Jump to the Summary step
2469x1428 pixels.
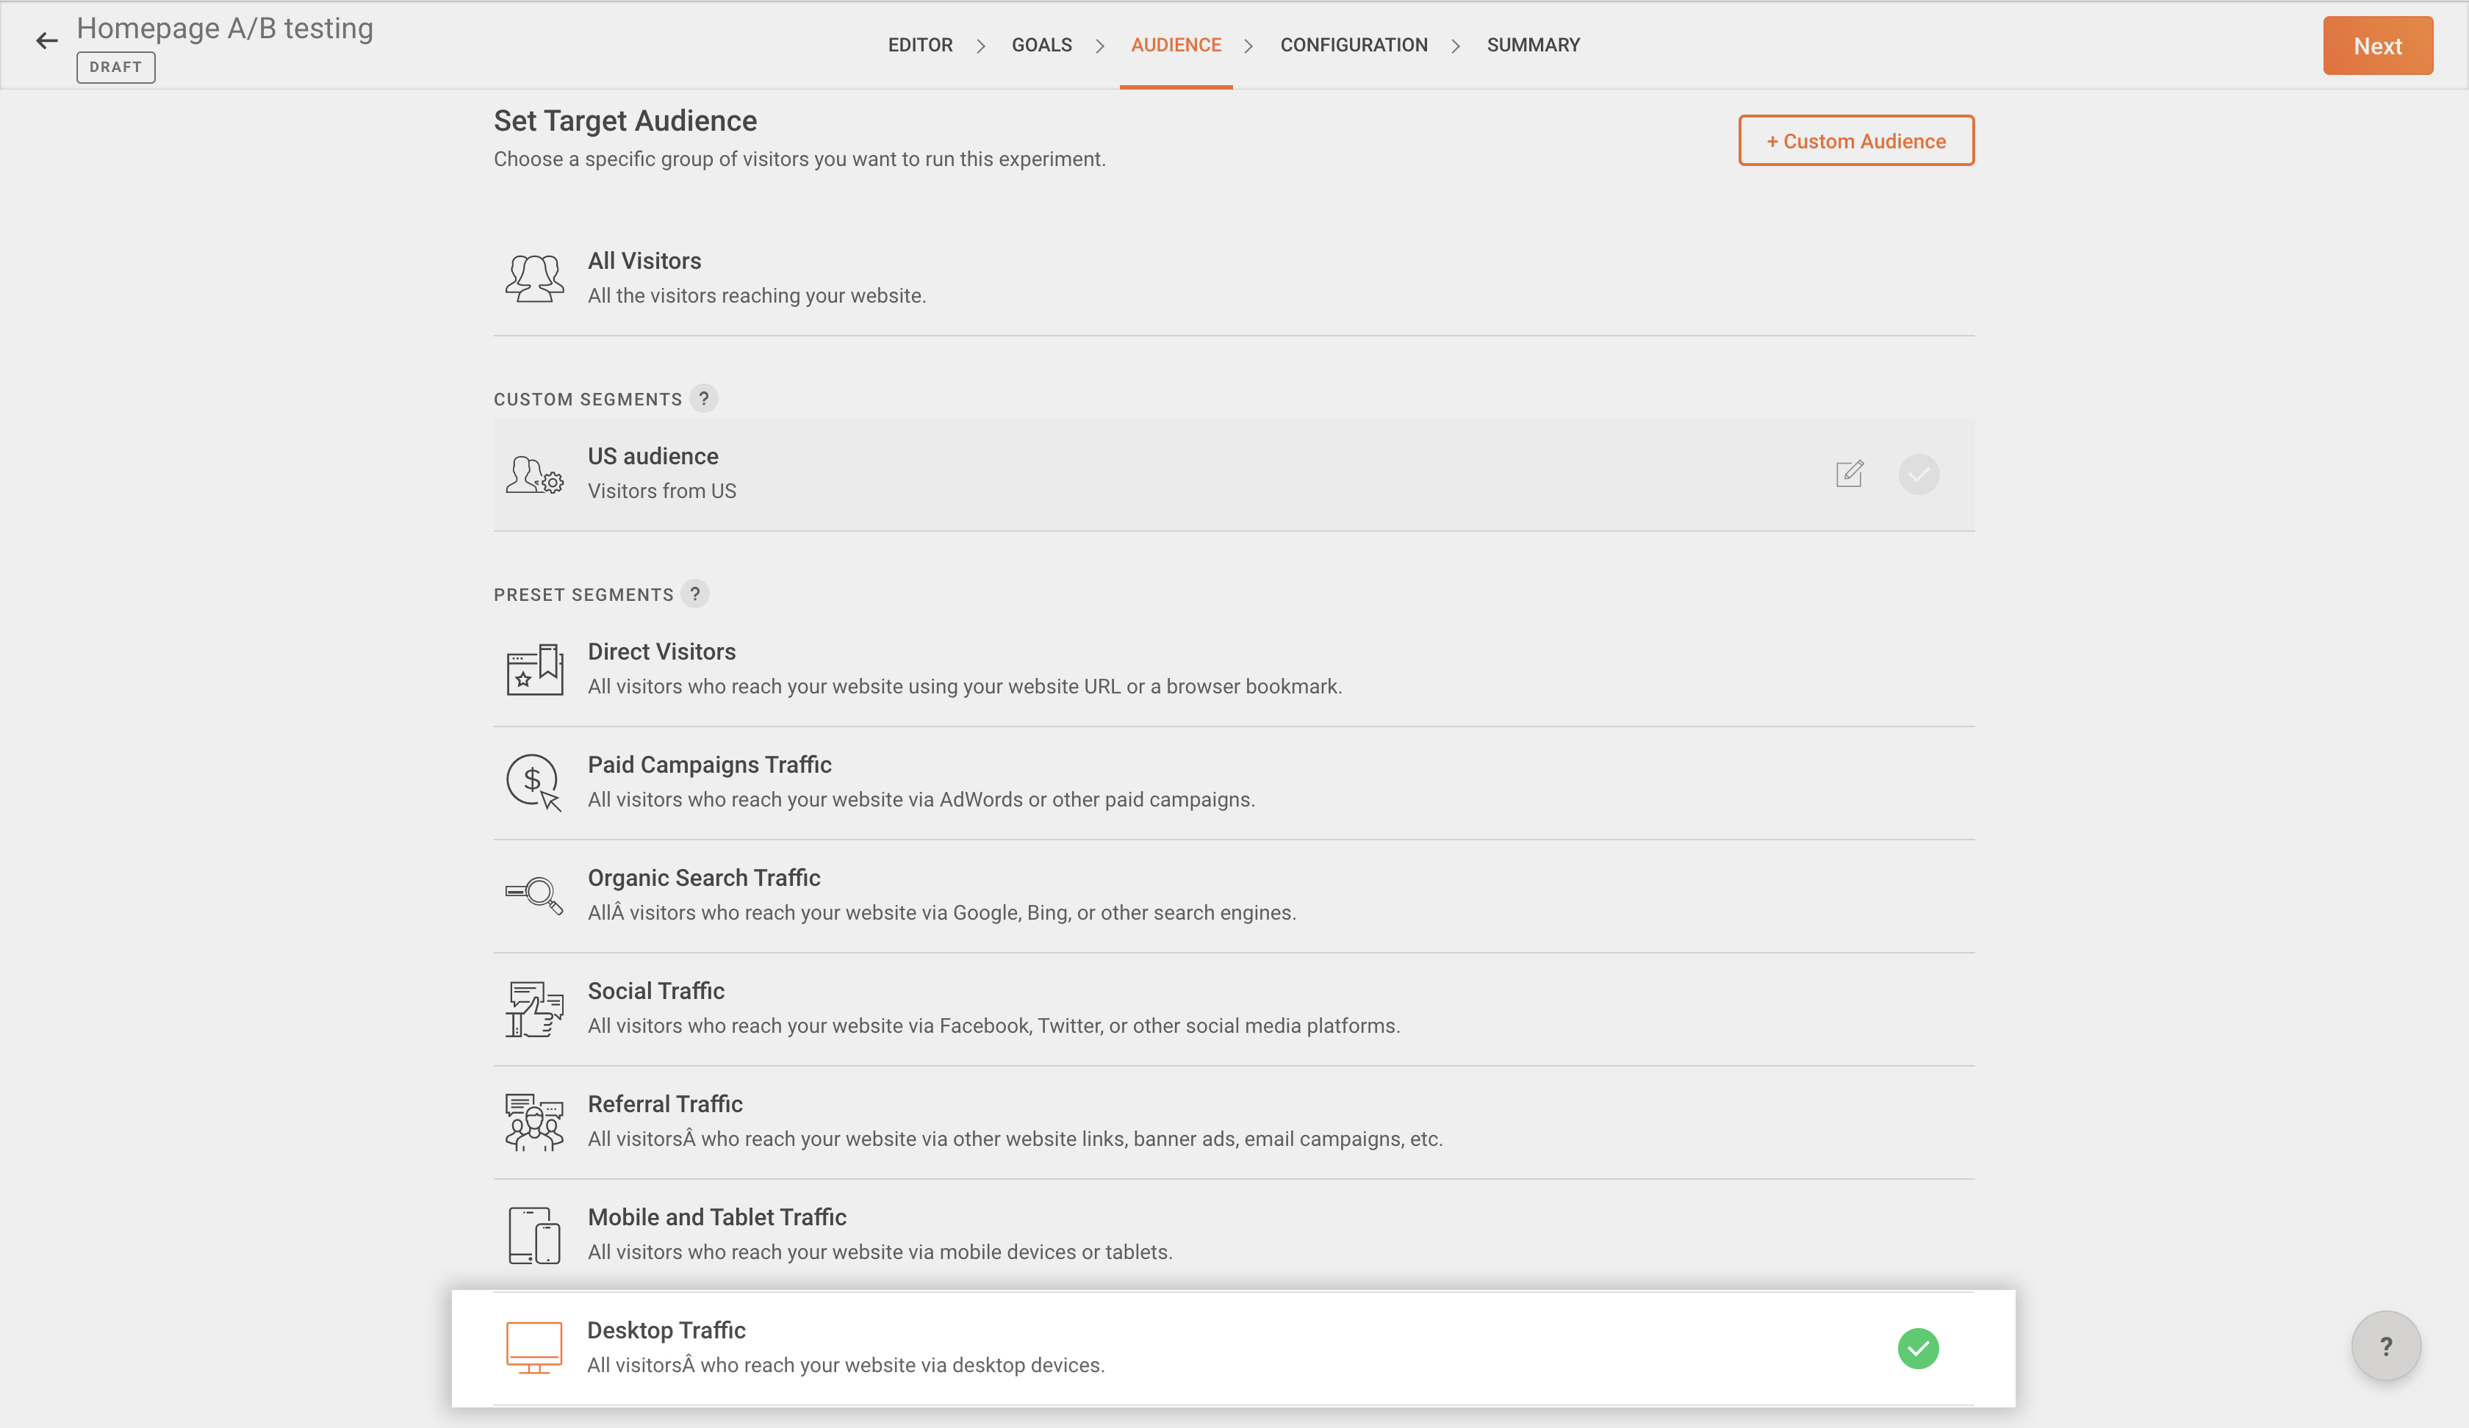pos(1532,45)
